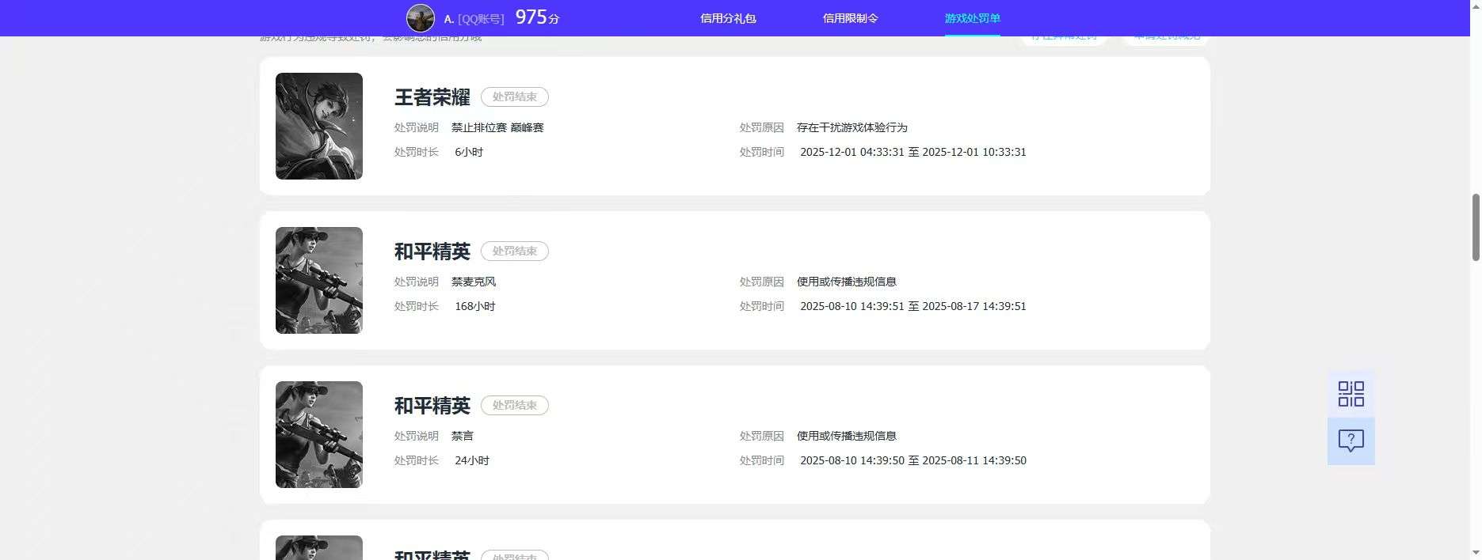
Task: Select the 游戏处罚单 tab
Action: coord(972,18)
